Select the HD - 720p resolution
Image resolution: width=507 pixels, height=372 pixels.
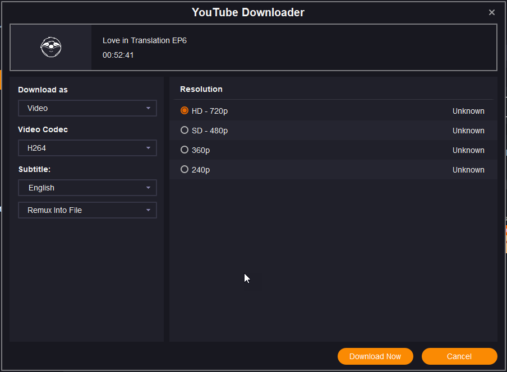pyautogui.click(x=185, y=111)
